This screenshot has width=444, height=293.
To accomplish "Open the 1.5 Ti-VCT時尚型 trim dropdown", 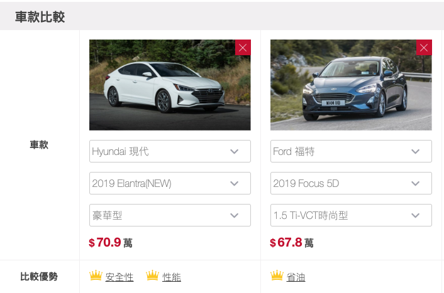I will [351, 215].
